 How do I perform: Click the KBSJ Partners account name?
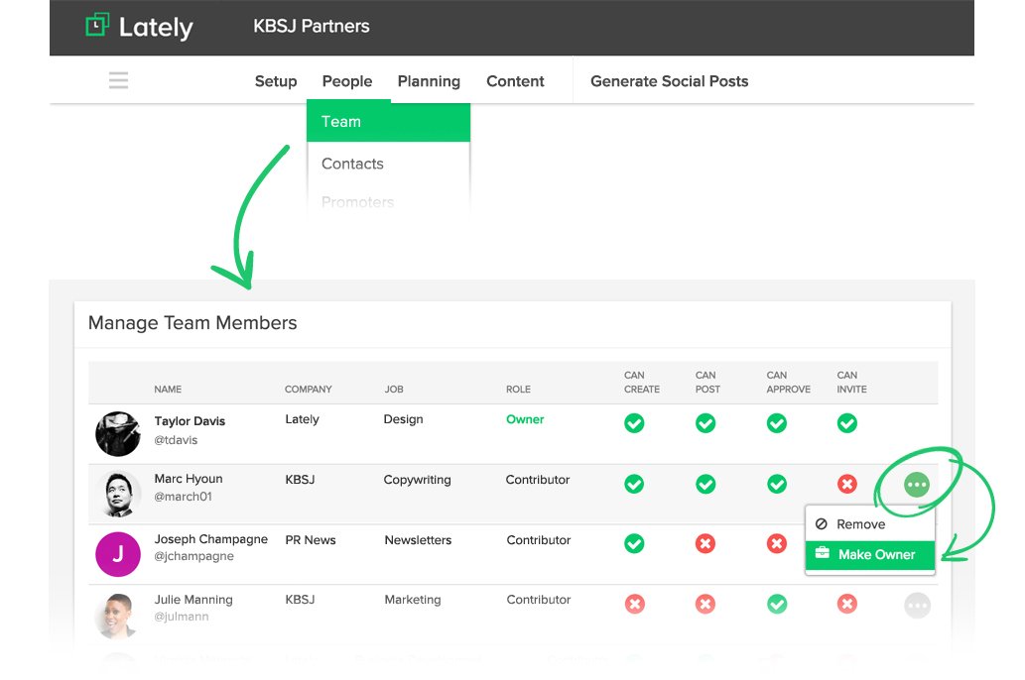312,26
